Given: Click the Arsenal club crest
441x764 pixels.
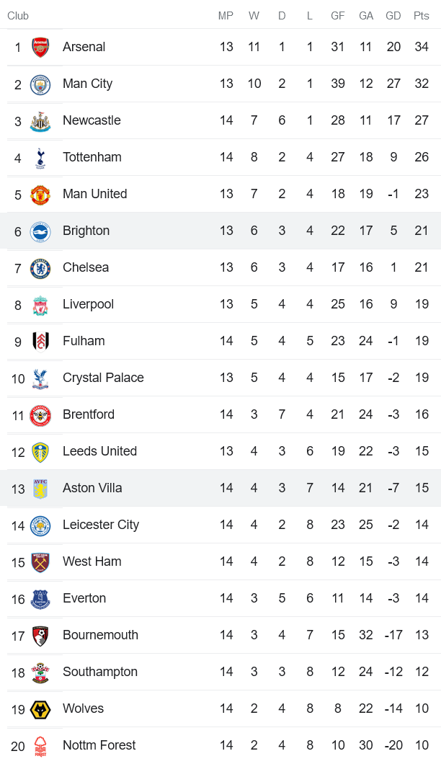Looking at the screenshot, I should pos(40,48).
